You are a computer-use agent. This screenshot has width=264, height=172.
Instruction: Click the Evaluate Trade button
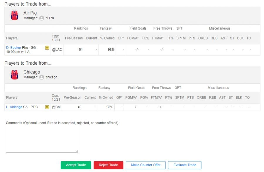pos(185,165)
